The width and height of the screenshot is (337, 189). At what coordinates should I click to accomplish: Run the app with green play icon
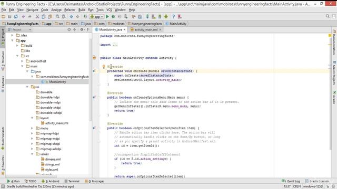[x=107, y=16]
